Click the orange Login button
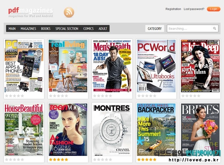Screen dimensions: 224x165 (x=213, y=9)
